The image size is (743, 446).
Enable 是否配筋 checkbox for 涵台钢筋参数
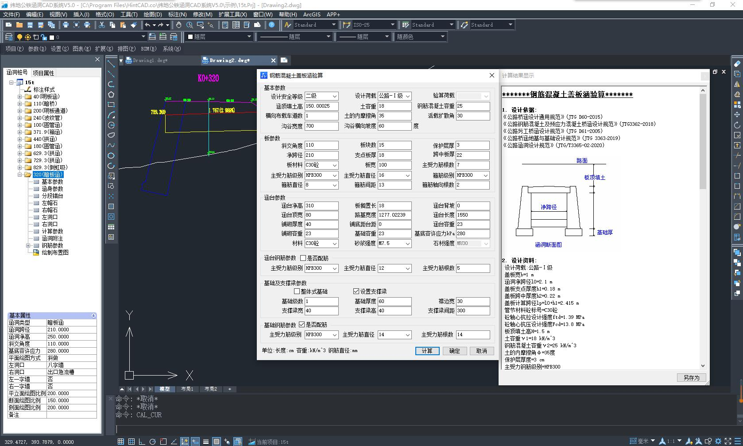point(303,258)
